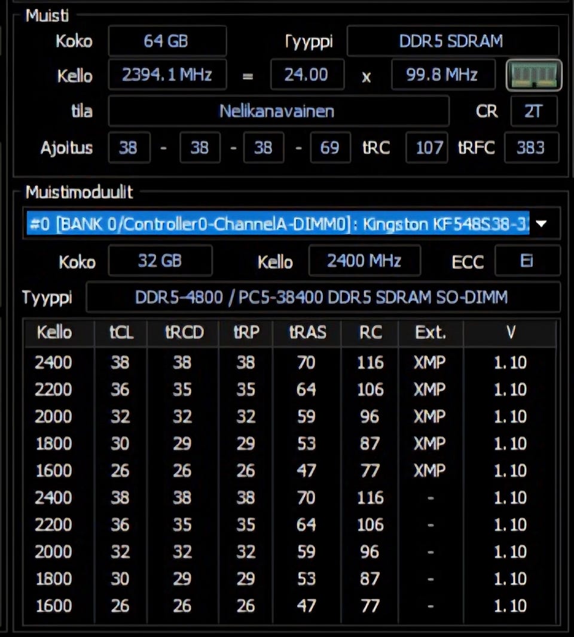Click the tRC value 107 field
574x637 pixels.
click(x=428, y=147)
